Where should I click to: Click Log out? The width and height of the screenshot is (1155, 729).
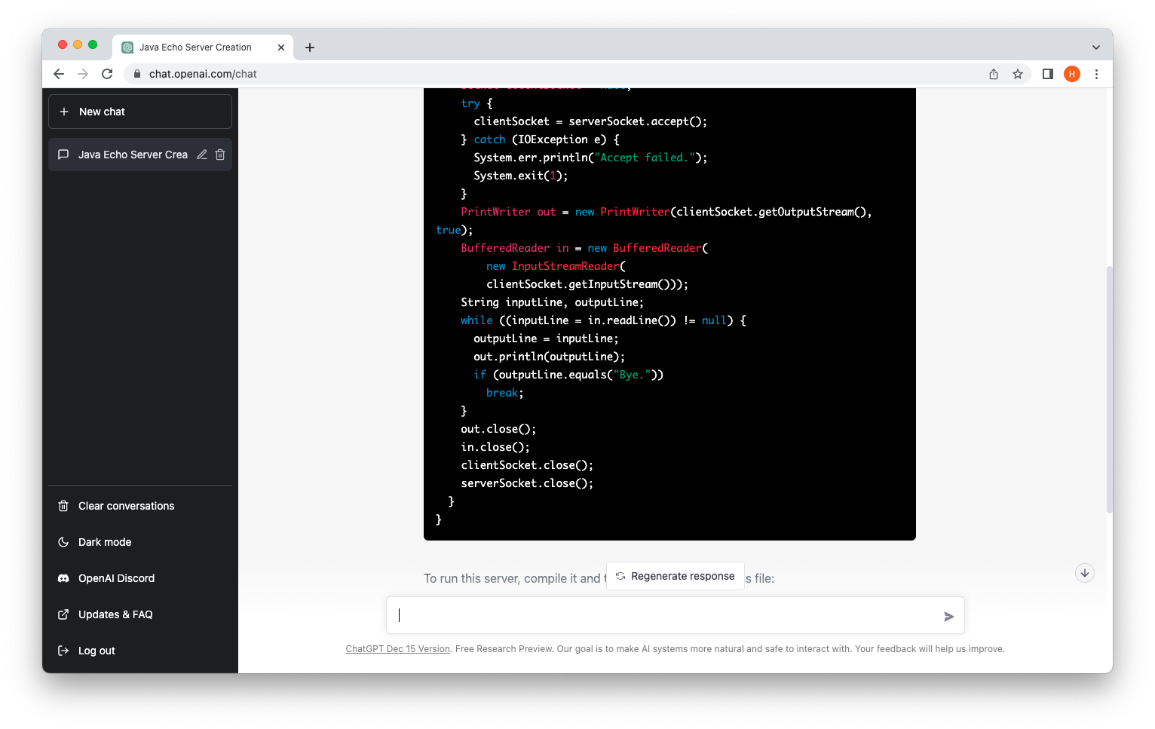pos(140,651)
